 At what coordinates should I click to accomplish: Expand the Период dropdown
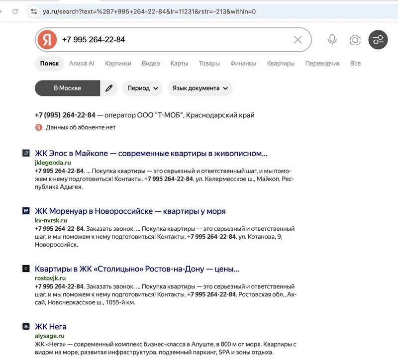(143, 89)
